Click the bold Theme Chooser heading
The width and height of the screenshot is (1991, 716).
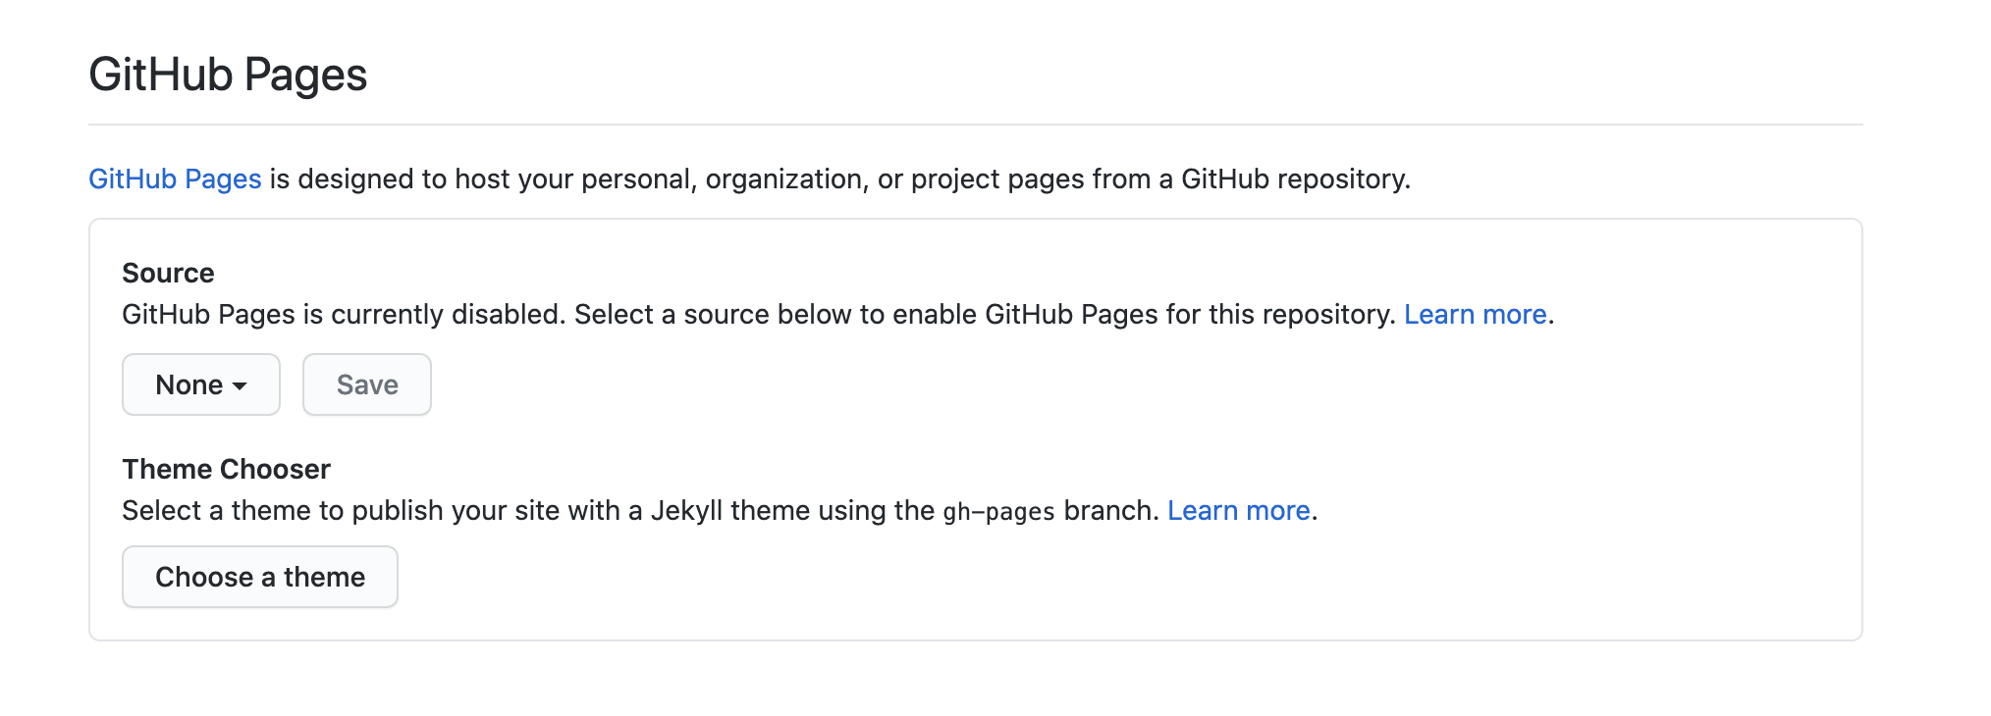[x=226, y=469]
